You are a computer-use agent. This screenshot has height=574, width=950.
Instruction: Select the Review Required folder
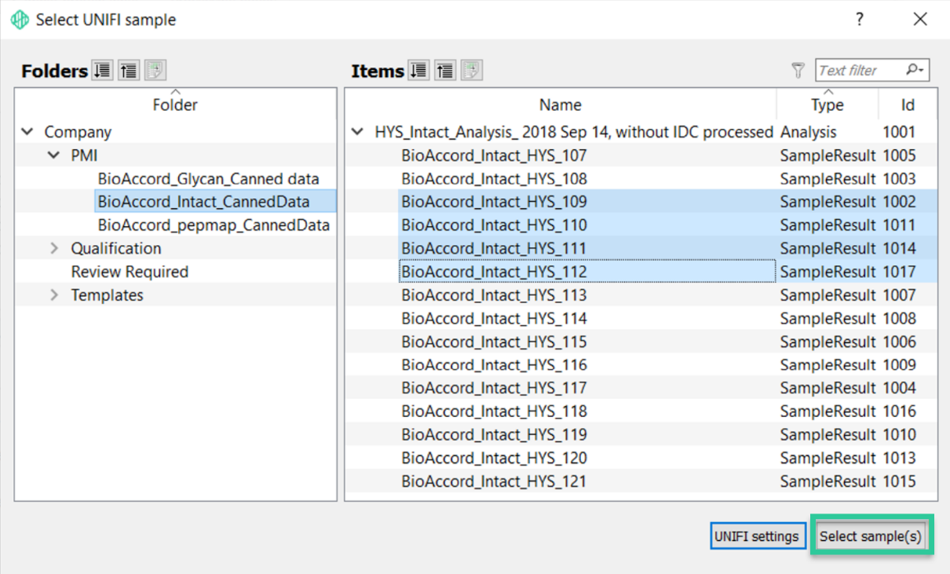[130, 272]
